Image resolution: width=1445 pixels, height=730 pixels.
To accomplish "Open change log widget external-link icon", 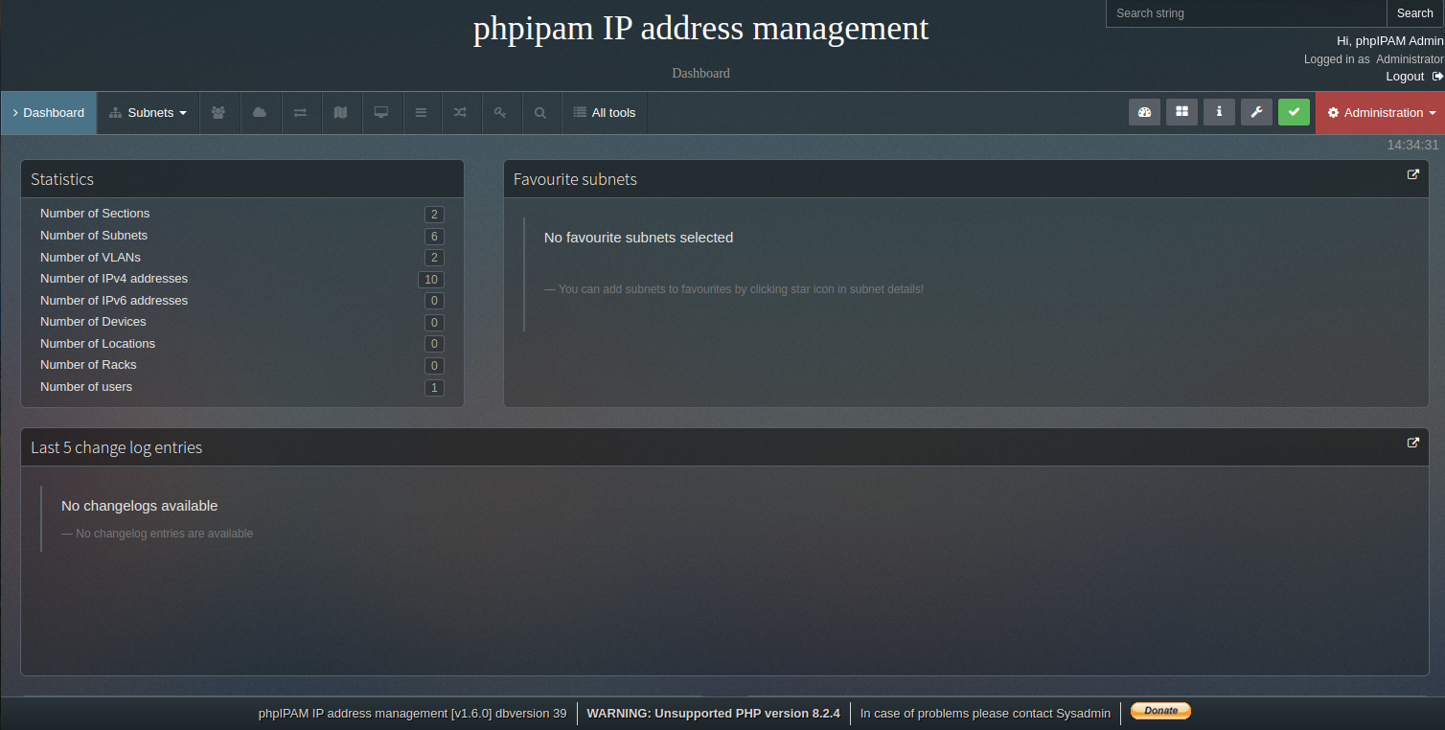I will tap(1412, 444).
